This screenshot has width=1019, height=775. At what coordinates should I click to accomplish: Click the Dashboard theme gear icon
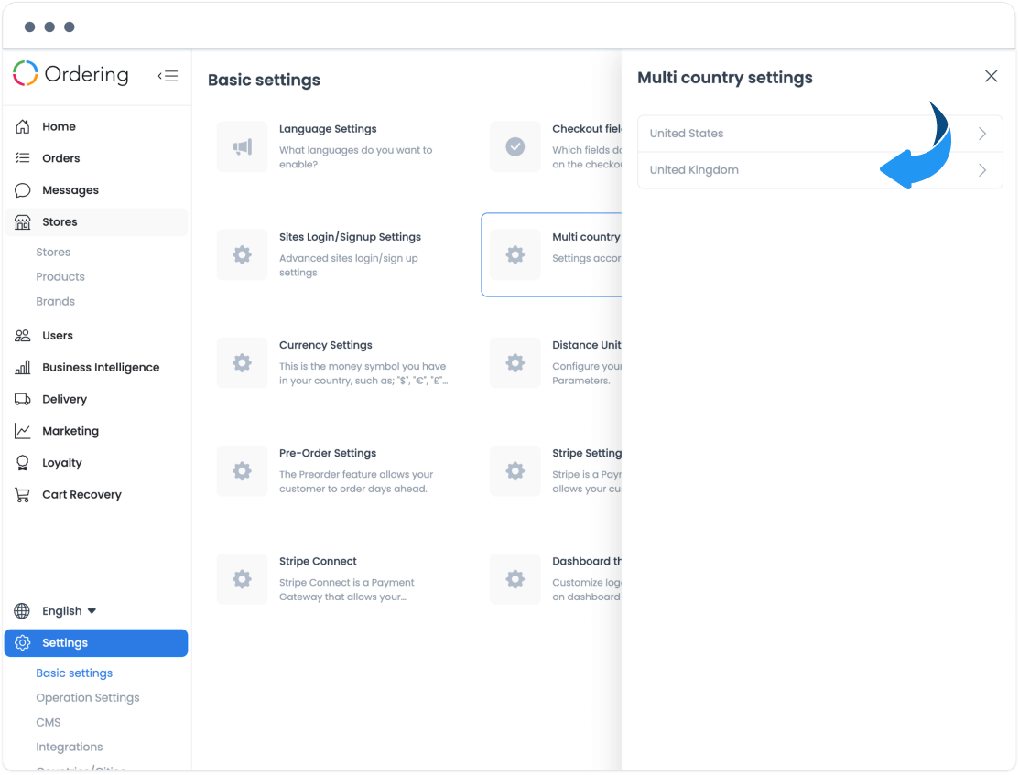[515, 579]
